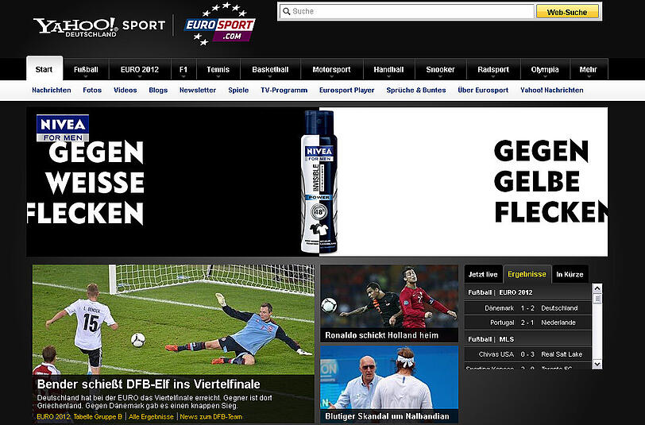
Task: Click the Dänemark 1 - 2 Deutschland result
Action: [527, 308]
